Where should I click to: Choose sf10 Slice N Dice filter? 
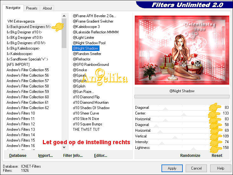(x=86, y=119)
